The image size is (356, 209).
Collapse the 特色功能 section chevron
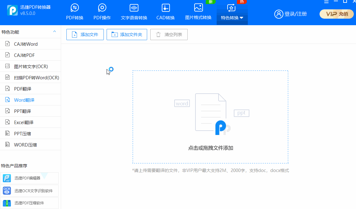(x=55, y=31)
